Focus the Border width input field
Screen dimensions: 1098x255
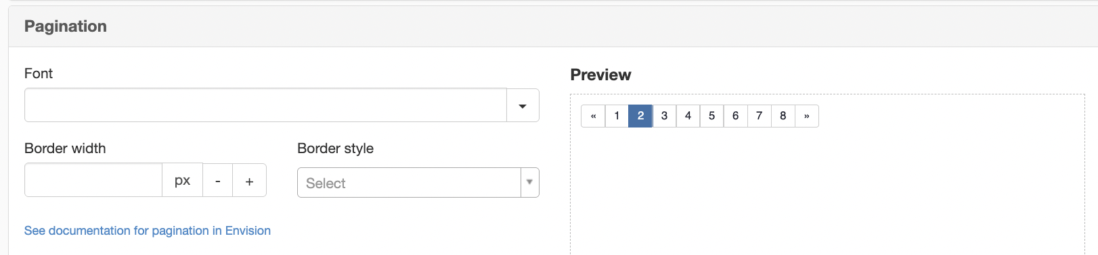pyautogui.click(x=93, y=180)
